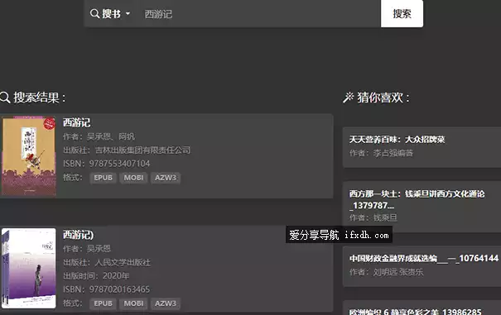Viewport: 501px width, 315px height.
Task: Select EPUB format for the 人民文学出版社 edition
Action: point(103,303)
